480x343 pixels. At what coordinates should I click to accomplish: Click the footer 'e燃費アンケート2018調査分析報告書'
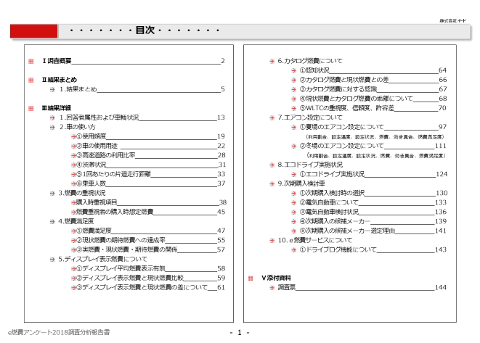59,332
